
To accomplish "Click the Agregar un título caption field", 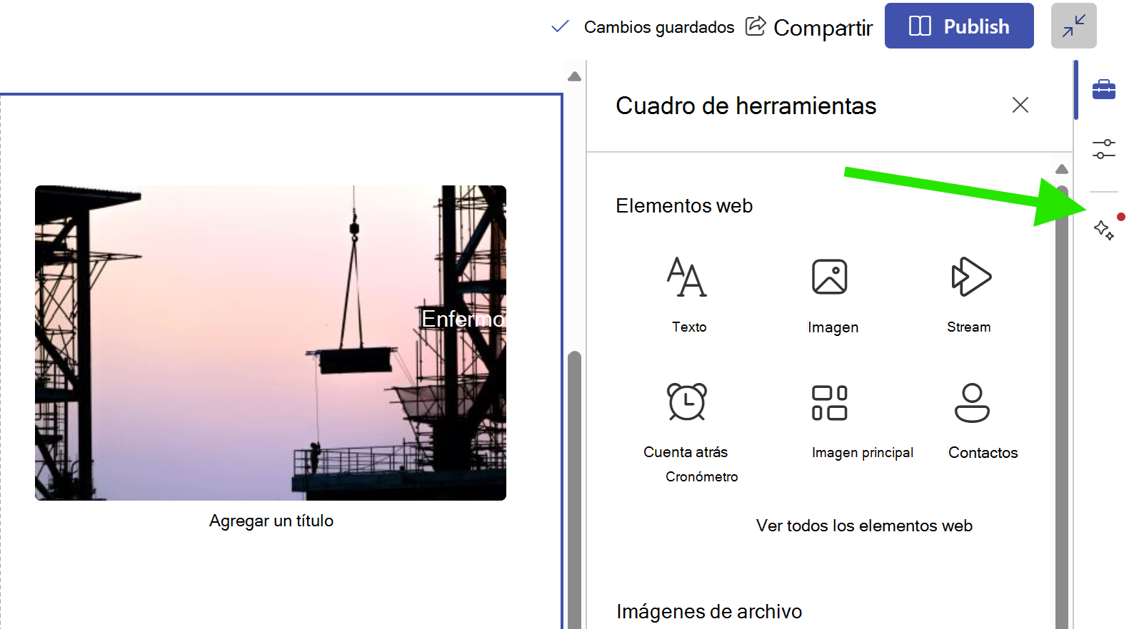I will (x=271, y=521).
